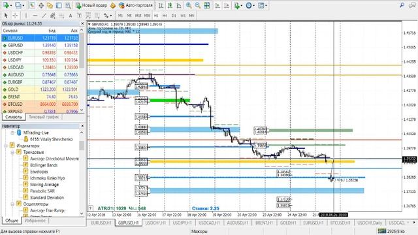The image size is (418, 235).
Task: Select EURUSD in Market Watch
Action: coord(40,38)
